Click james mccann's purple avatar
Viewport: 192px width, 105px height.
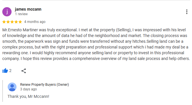click(x=7, y=12)
